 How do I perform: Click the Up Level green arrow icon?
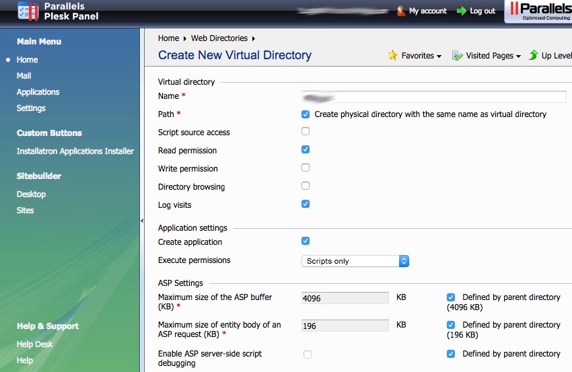point(534,54)
